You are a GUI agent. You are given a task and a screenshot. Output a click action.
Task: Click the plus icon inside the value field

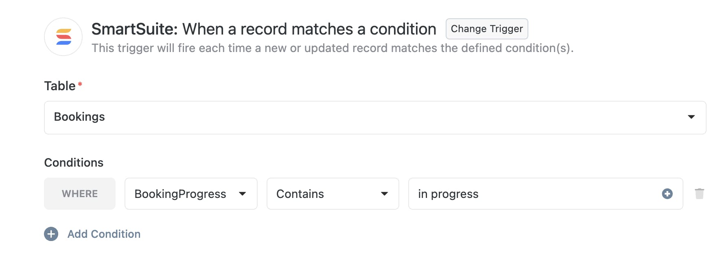click(667, 194)
